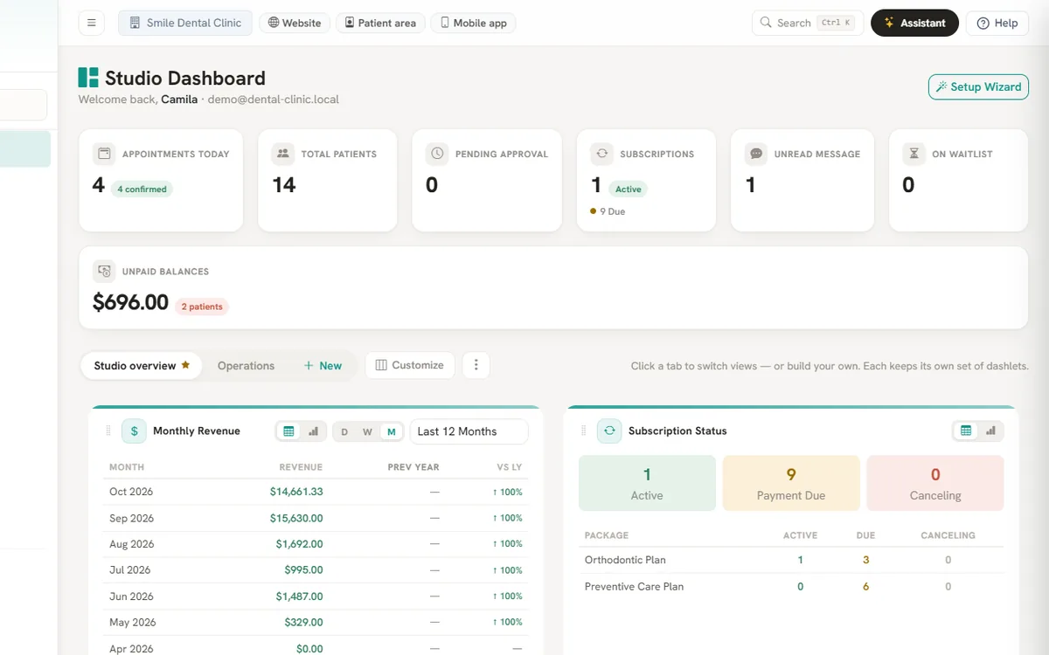1049x655 pixels.
Task: Click the Active badge in Subscriptions card
Action: pyautogui.click(x=629, y=189)
